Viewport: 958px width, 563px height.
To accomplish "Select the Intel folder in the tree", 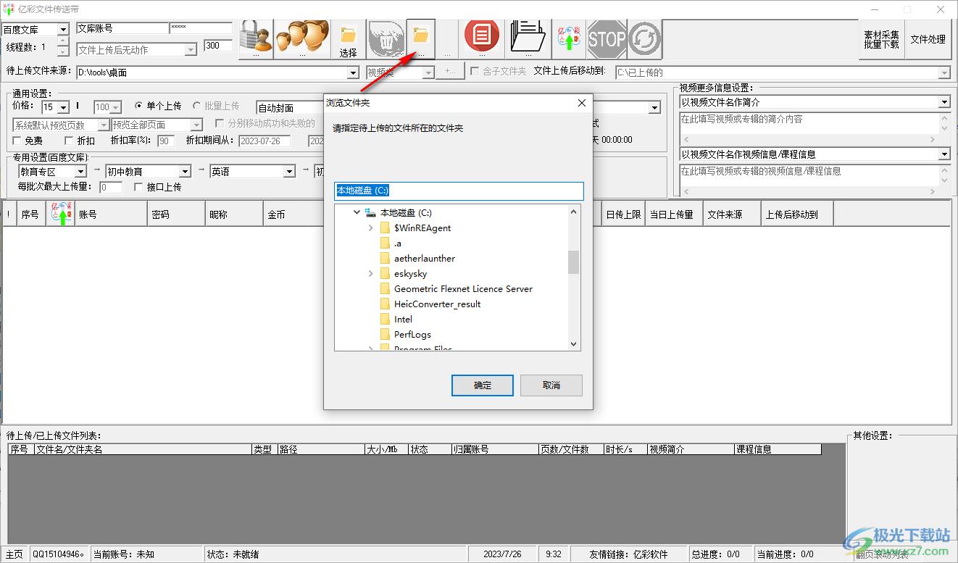I will coord(403,320).
